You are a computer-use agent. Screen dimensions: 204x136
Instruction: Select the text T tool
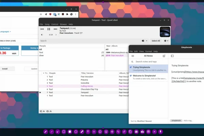click(88, 132)
